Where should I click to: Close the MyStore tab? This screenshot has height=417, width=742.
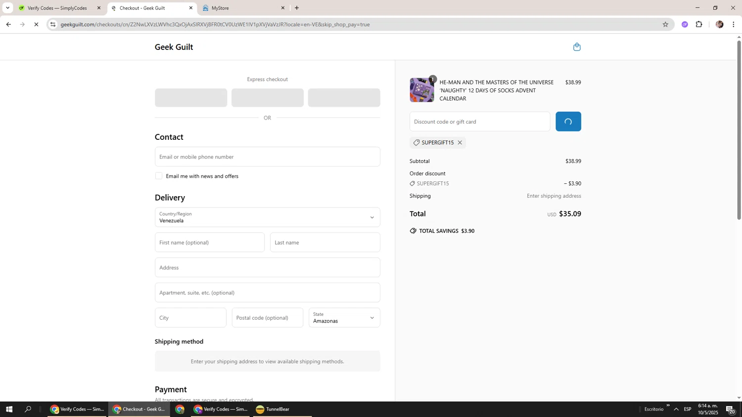pyautogui.click(x=283, y=8)
